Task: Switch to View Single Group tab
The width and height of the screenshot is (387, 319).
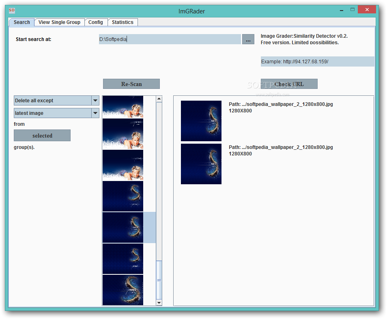Action: tap(59, 22)
